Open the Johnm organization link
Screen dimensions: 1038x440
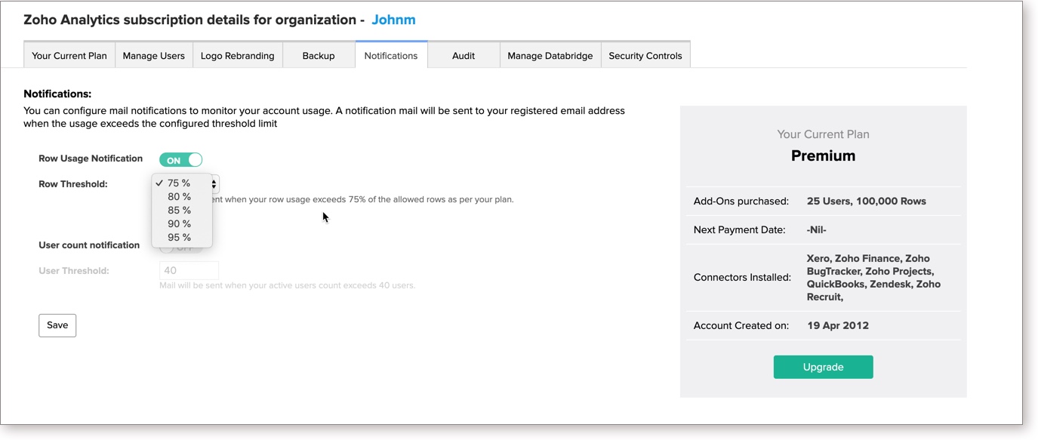pos(393,20)
